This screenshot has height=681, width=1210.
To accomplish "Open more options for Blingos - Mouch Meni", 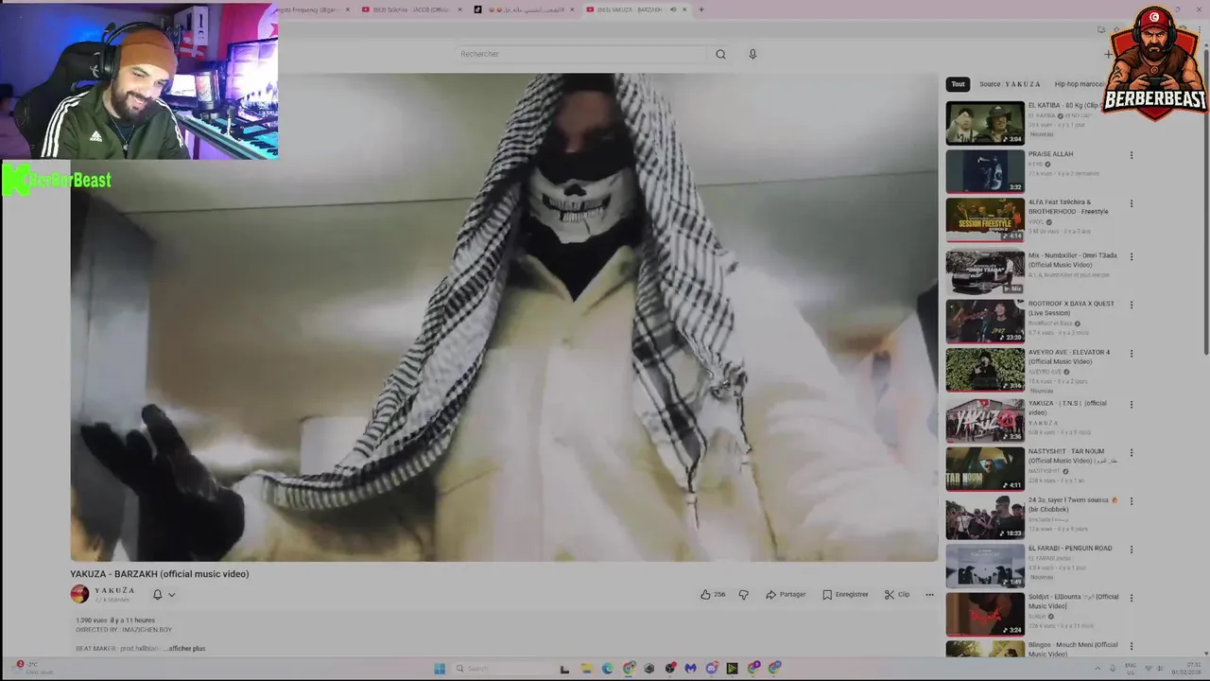I will [1131, 647].
